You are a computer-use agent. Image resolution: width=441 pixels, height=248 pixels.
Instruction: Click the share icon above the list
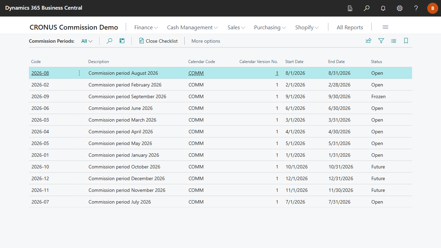(x=369, y=41)
